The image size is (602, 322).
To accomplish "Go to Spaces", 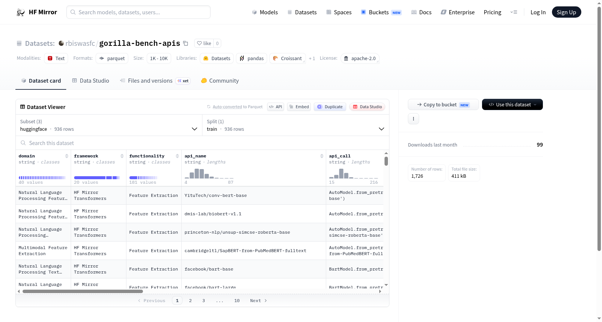I will tap(339, 12).
